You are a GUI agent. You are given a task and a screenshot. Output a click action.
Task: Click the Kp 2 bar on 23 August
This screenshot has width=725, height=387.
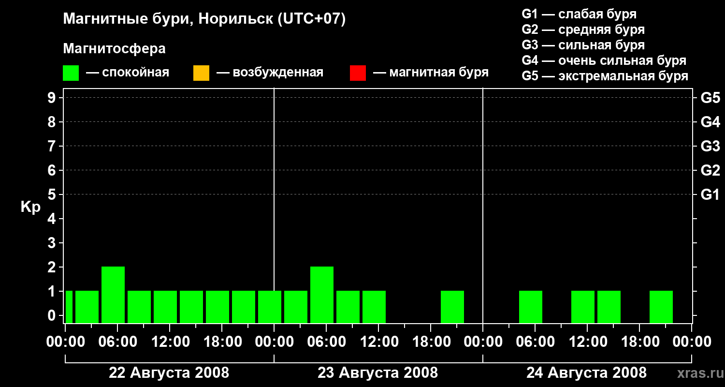coord(322,295)
